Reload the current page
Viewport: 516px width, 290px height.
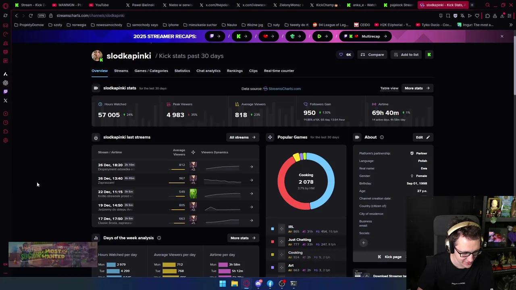[x=31, y=15]
